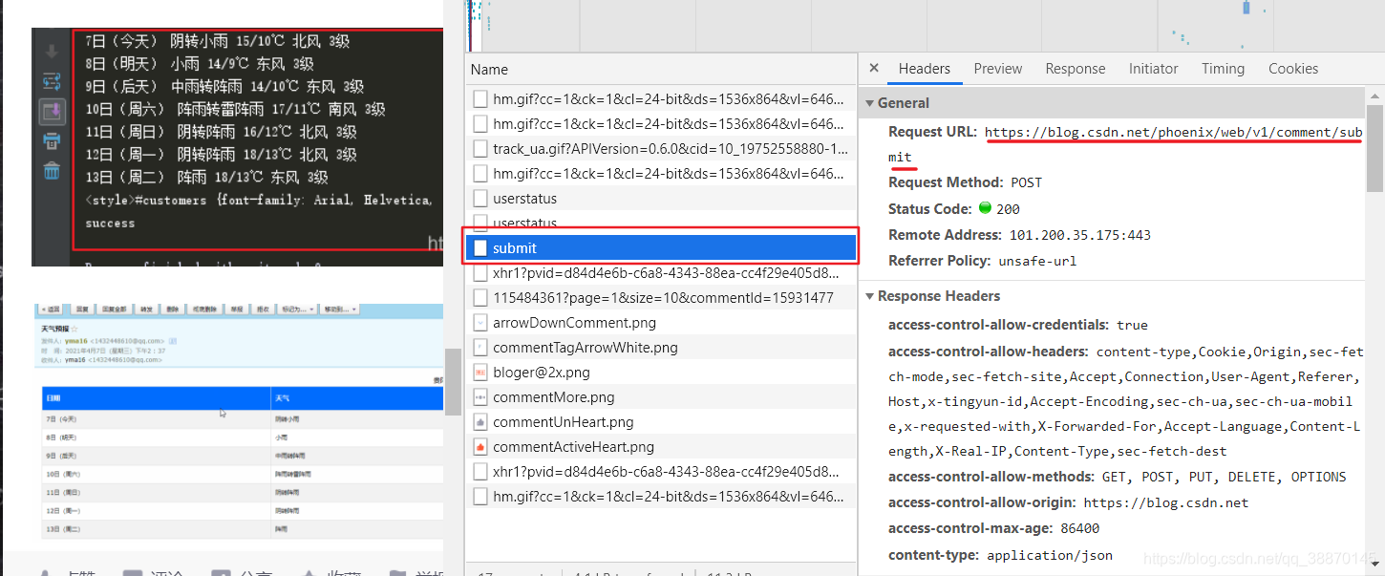Click the Referrer Policy unsafe-url line
The image size is (1385, 576).
pos(983,261)
